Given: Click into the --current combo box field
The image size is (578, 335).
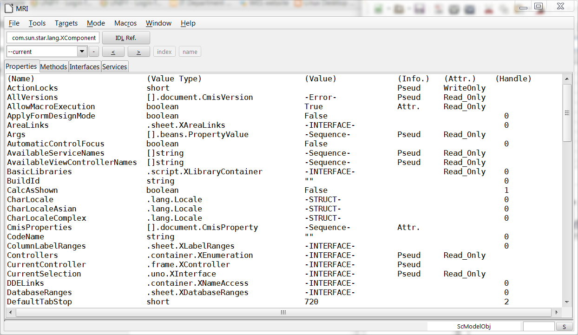Looking at the screenshot, I should point(42,52).
